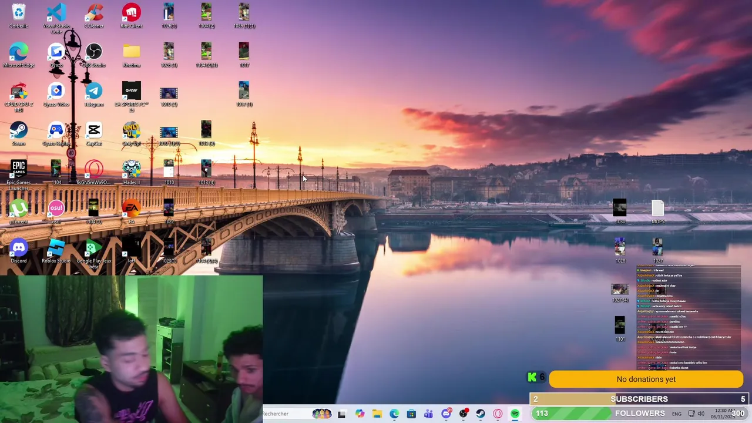
Task: Open File Explorer from taskbar
Action: click(x=377, y=414)
